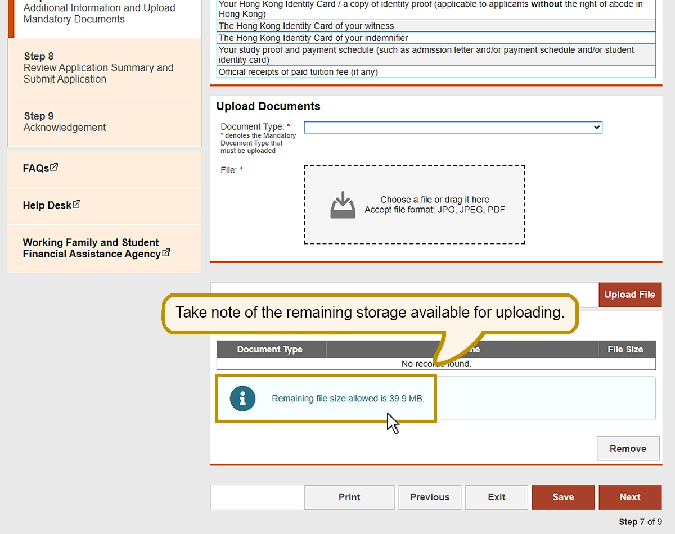Click the 'Choose a file or drag it here' text
This screenshot has height=534, width=675.
point(434,200)
